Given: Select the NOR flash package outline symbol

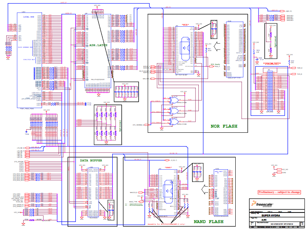Looking at the screenshot, I should point(185,48).
